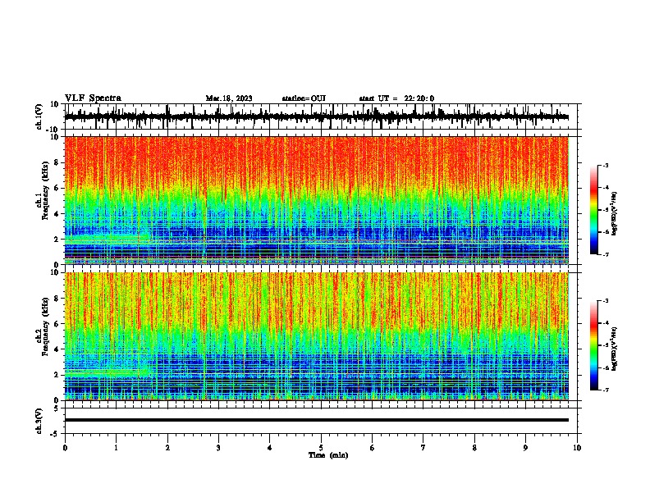650x502 pixels.
Task: Click the "-3" label on ch.1 color bar
Action: click(x=605, y=165)
